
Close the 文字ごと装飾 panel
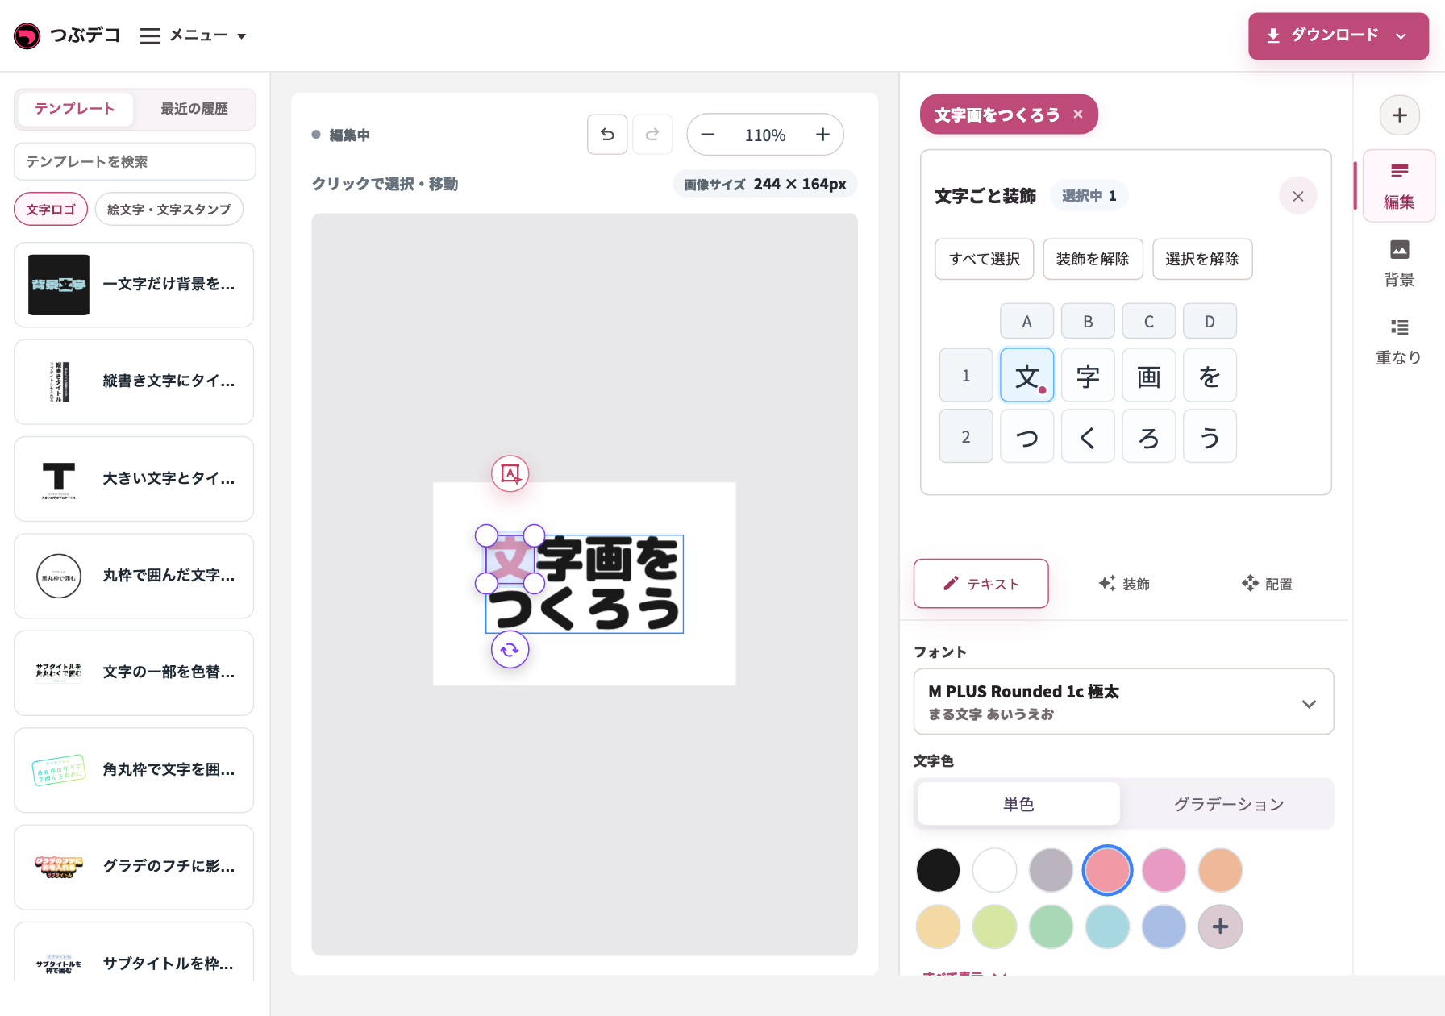1298,196
